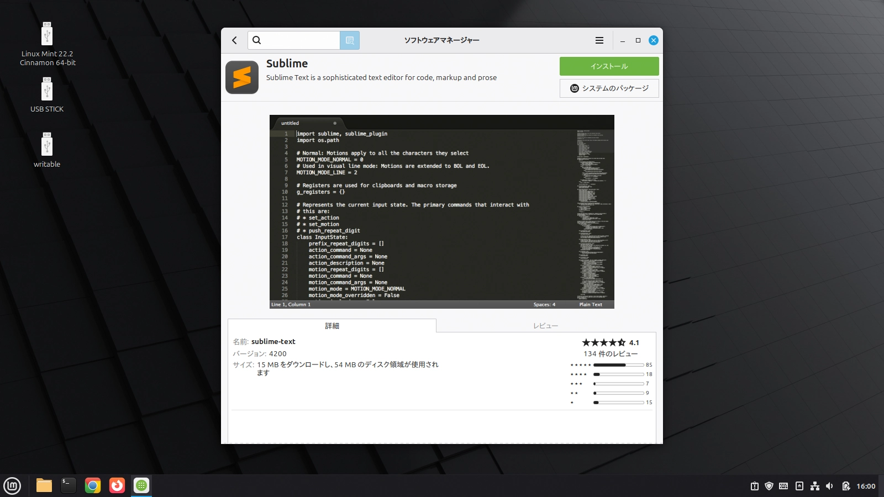Click the package name sublime-text
The image size is (884, 497).
point(273,342)
